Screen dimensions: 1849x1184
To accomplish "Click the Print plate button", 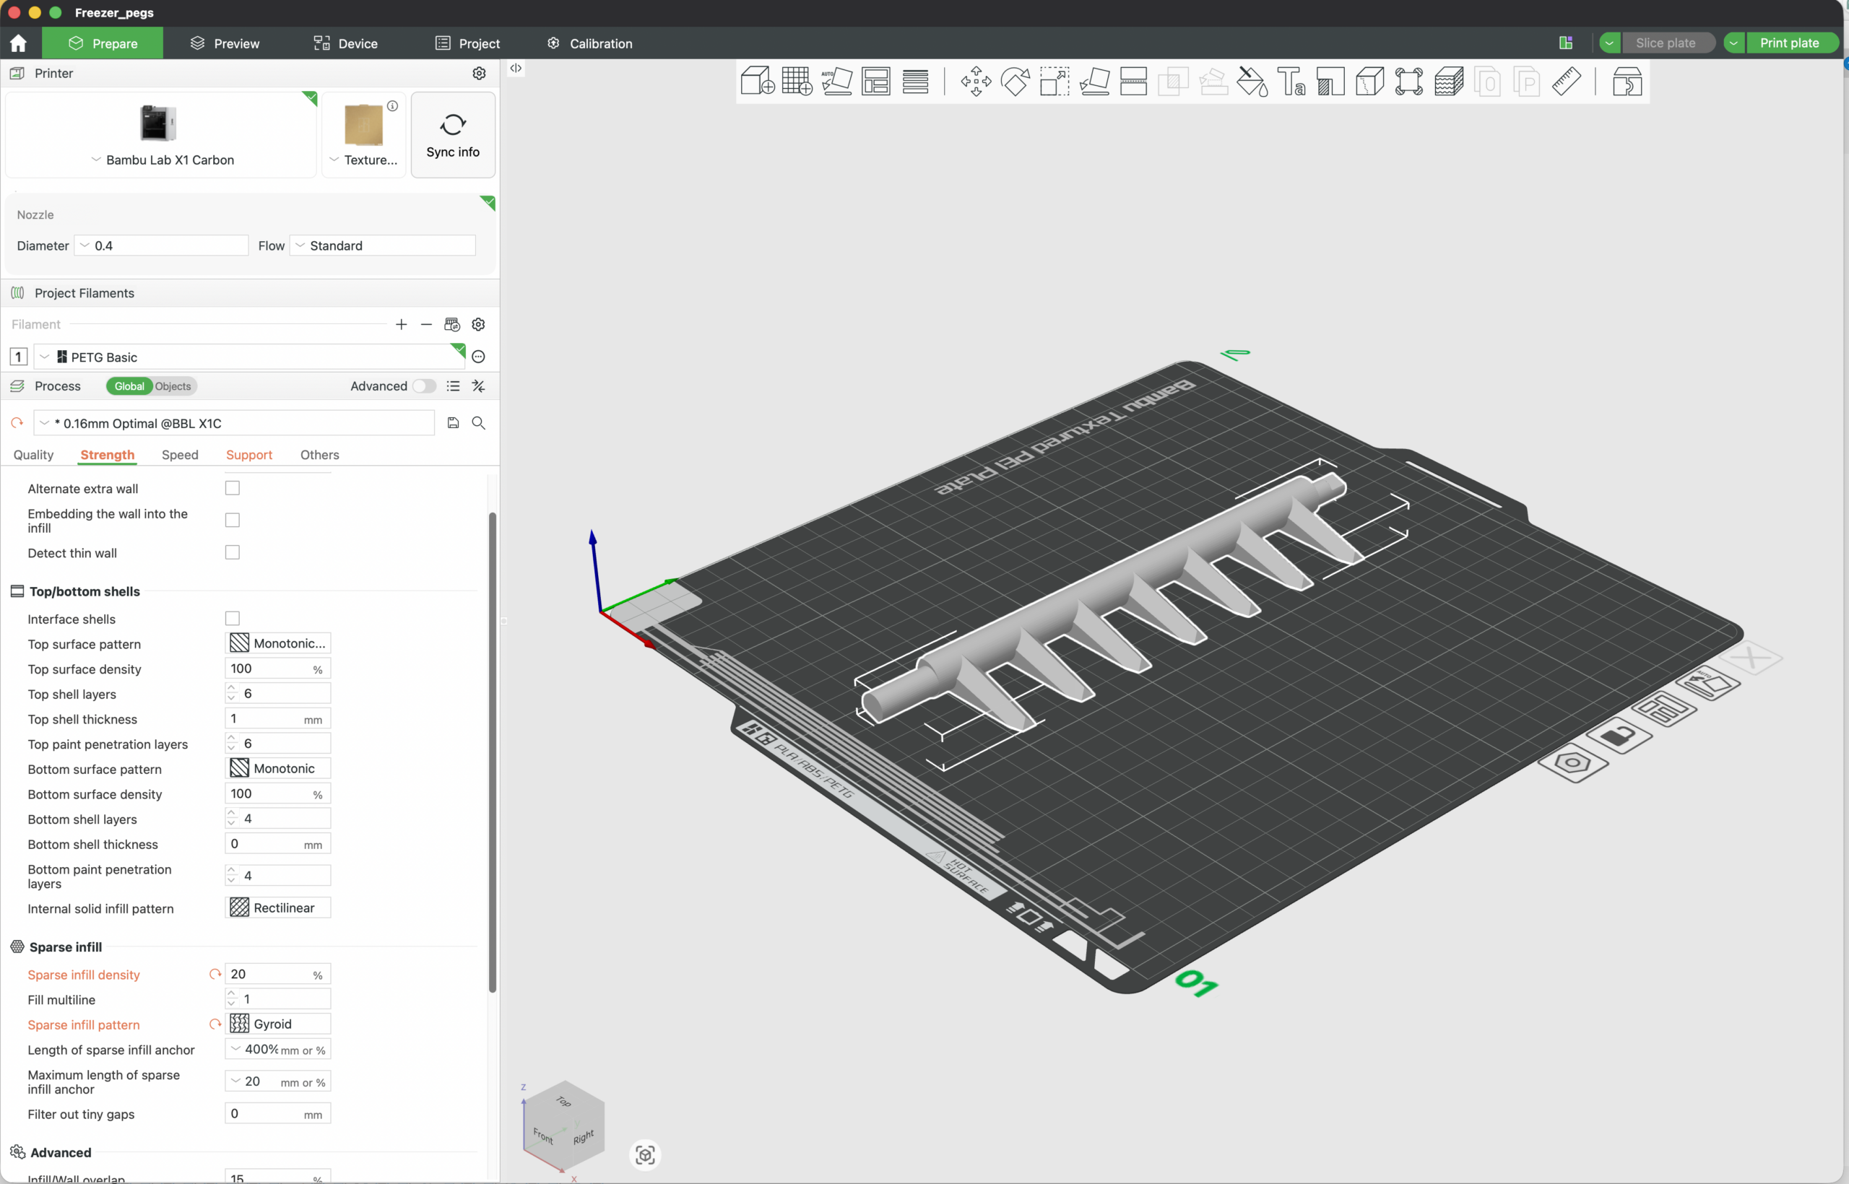I will tap(1789, 43).
